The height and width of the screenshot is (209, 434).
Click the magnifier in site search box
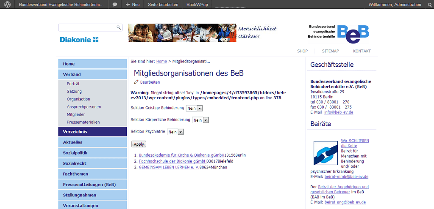[x=119, y=27]
